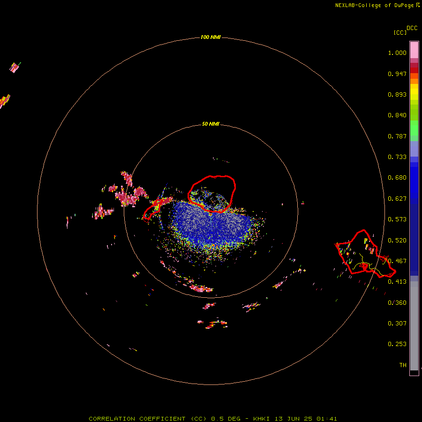This screenshot has width=422, height=422.
Task: Click the 0.5 DEG elevation text
Action: pyautogui.click(x=226, y=419)
